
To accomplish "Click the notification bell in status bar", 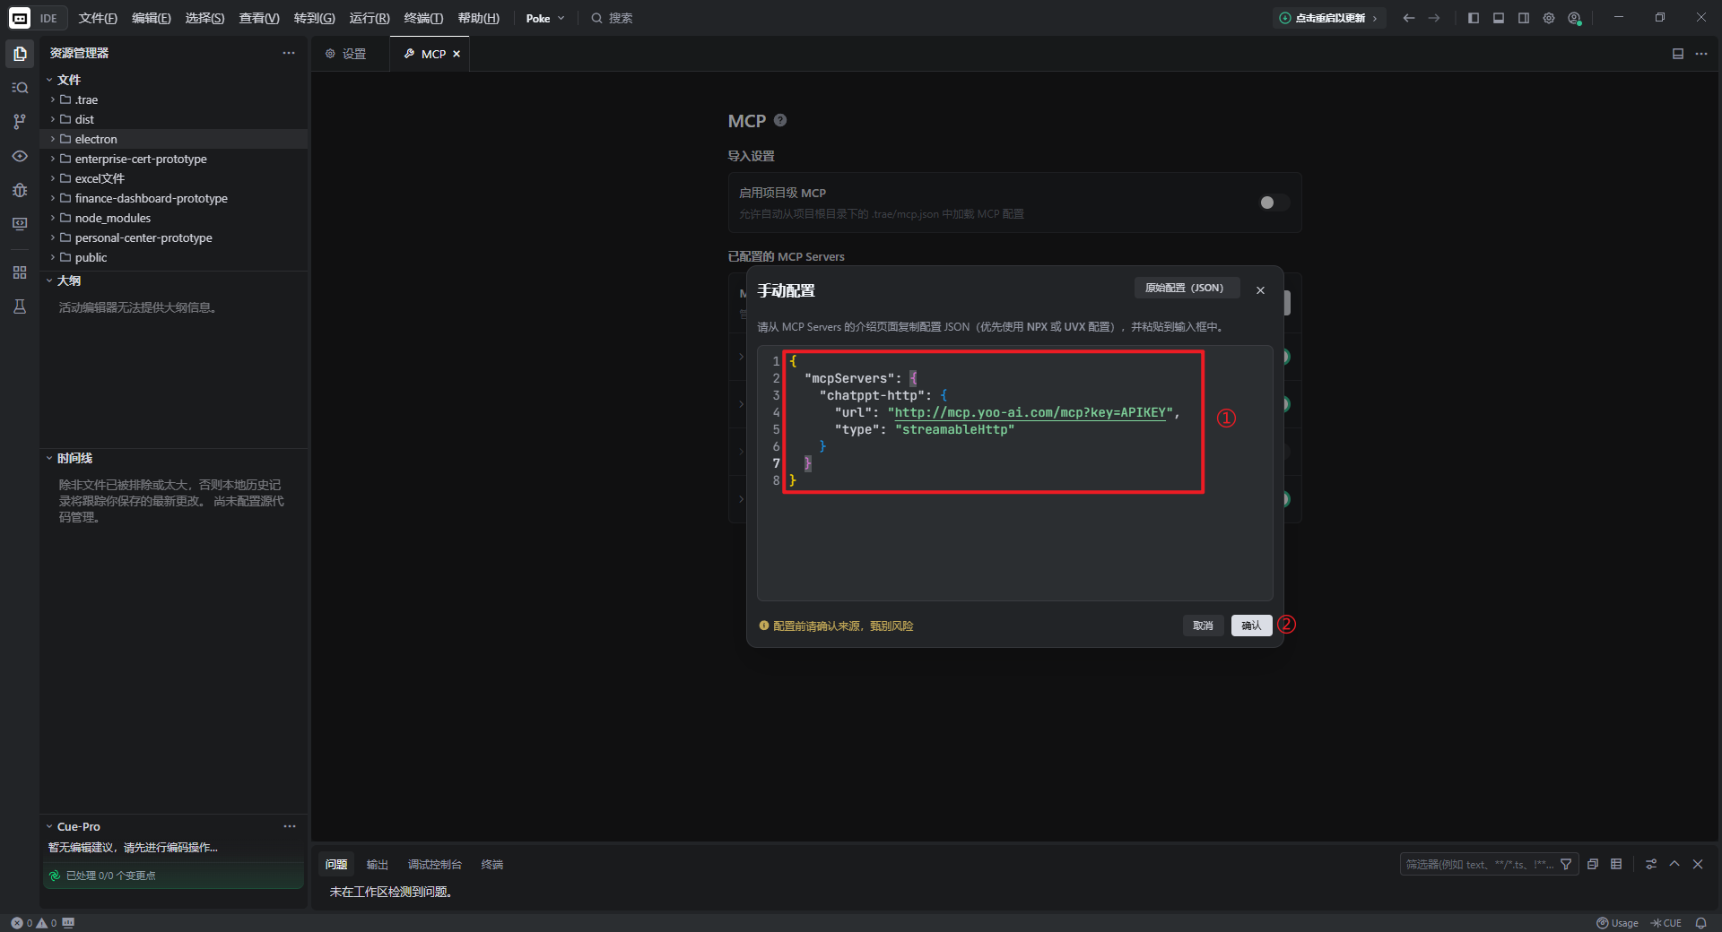I will pos(1700,923).
